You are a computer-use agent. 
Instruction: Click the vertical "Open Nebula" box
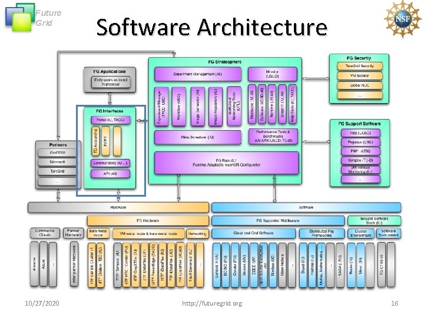(282, 265)
